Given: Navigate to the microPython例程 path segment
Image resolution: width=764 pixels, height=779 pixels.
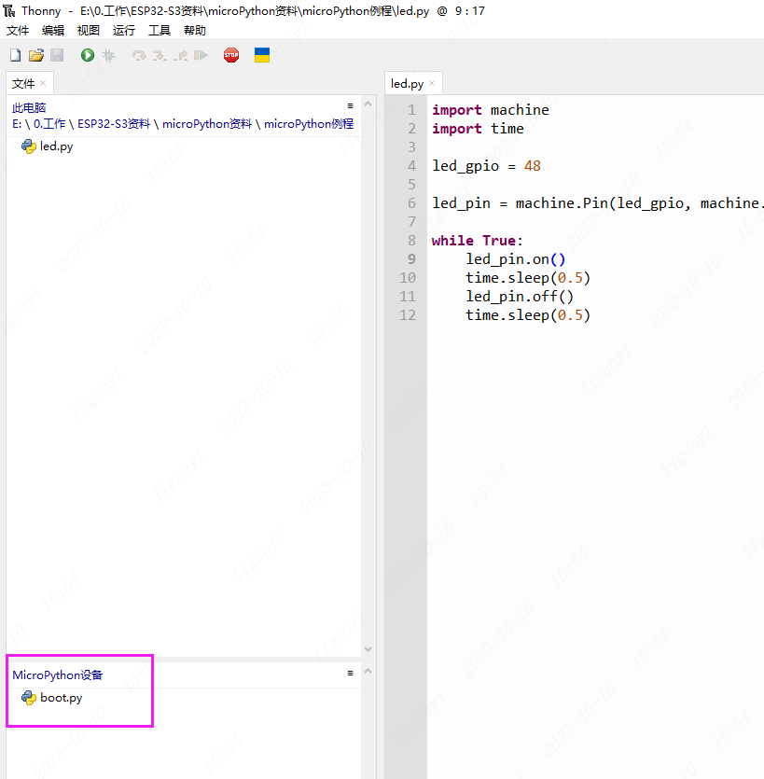Looking at the screenshot, I should coord(309,124).
